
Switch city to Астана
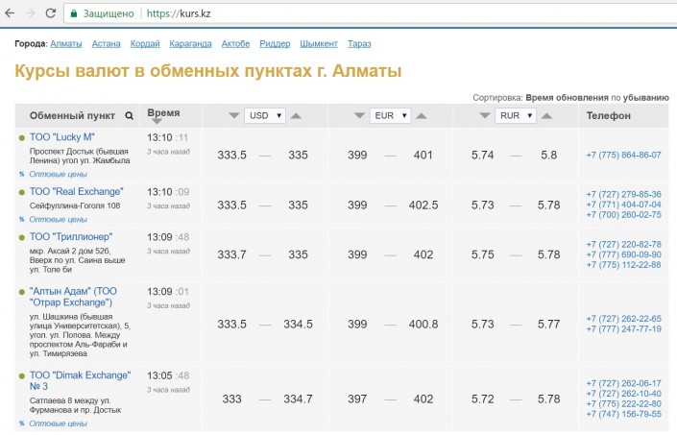point(107,44)
